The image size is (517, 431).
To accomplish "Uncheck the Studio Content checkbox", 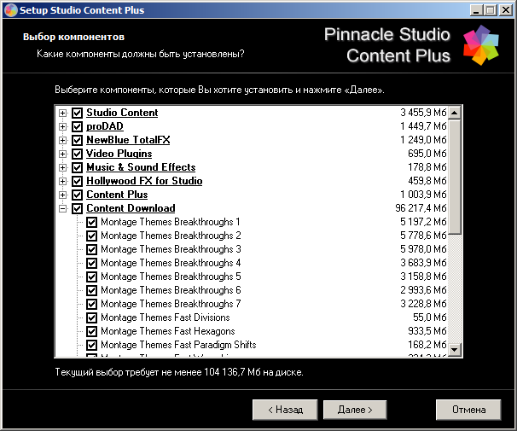I will [77, 114].
